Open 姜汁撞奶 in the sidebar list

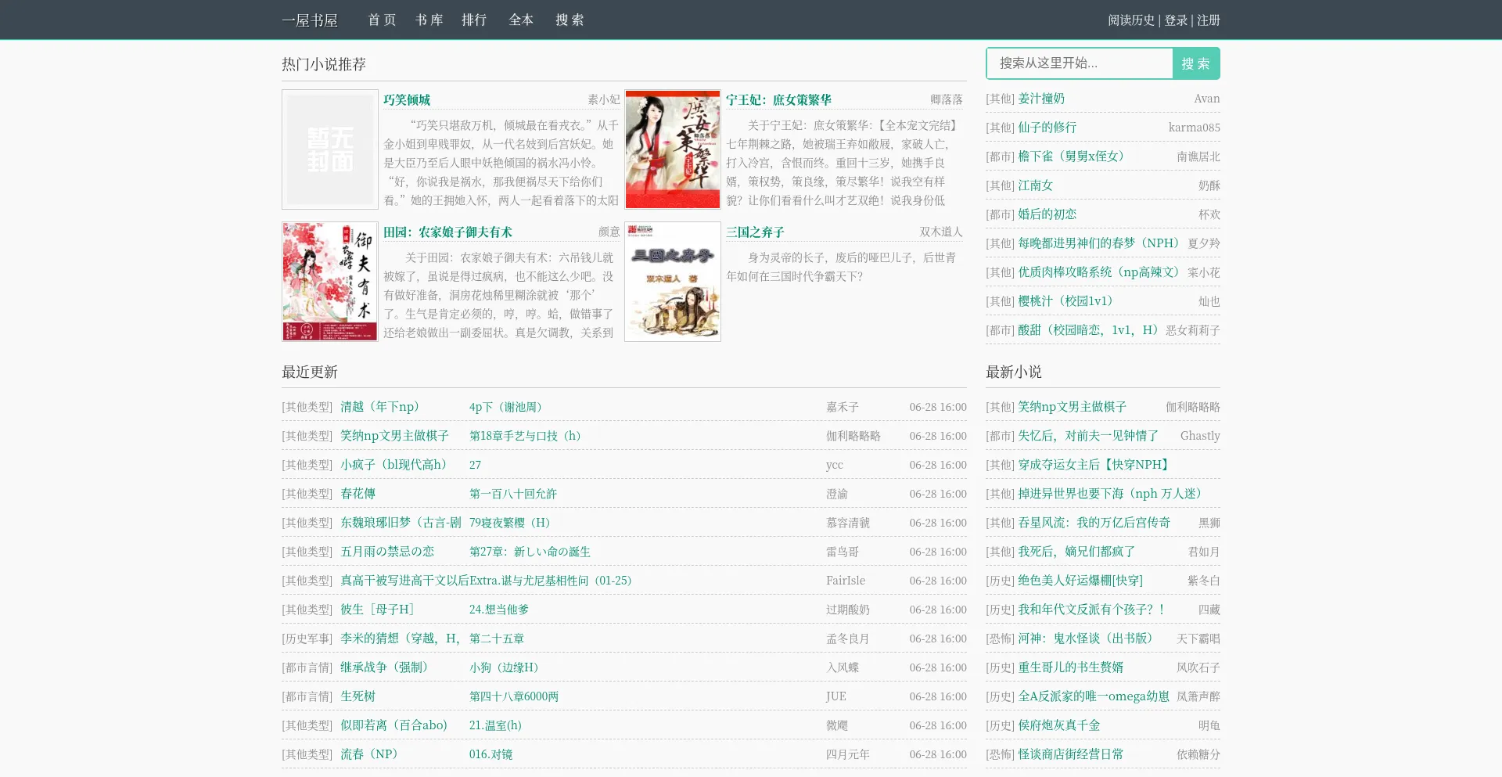pos(1041,99)
